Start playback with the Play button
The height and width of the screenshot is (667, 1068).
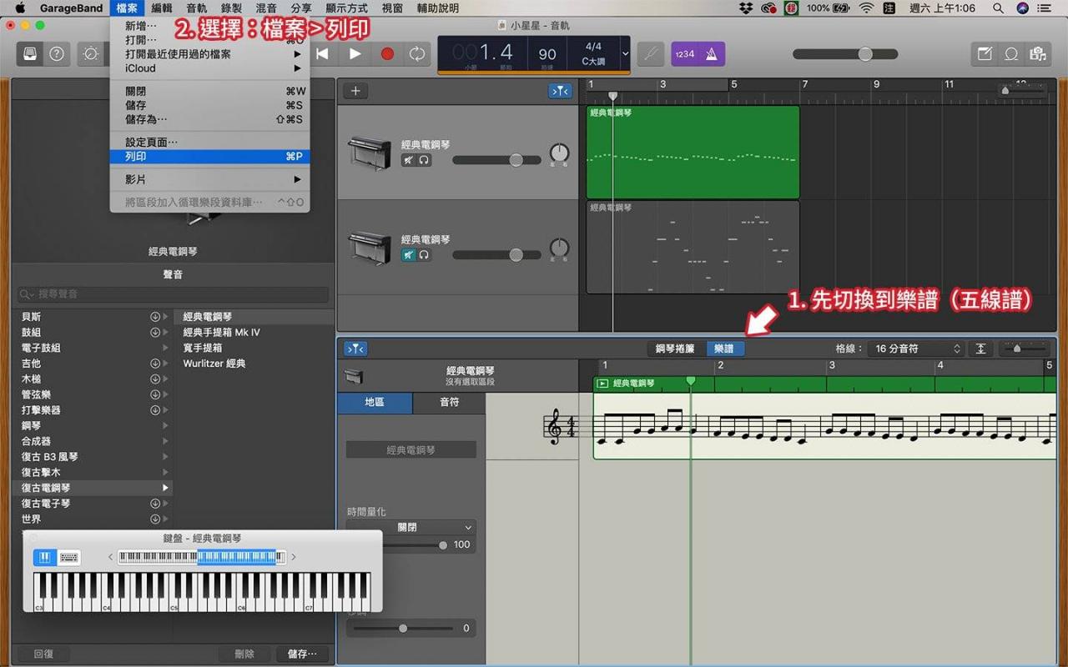pyautogui.click(x=355, y=53)
